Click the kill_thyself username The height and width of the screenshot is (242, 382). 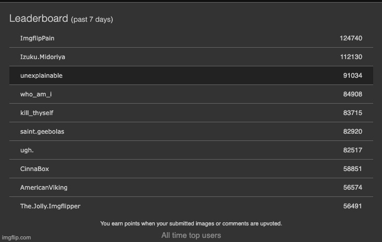[x=37, y=113]
